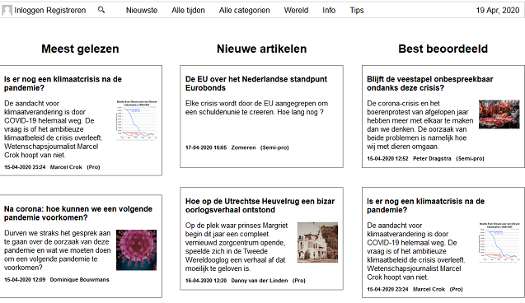Click author name Zomeren
The height and width of the screenshot is (303, 525).
(x=243, y=147)
